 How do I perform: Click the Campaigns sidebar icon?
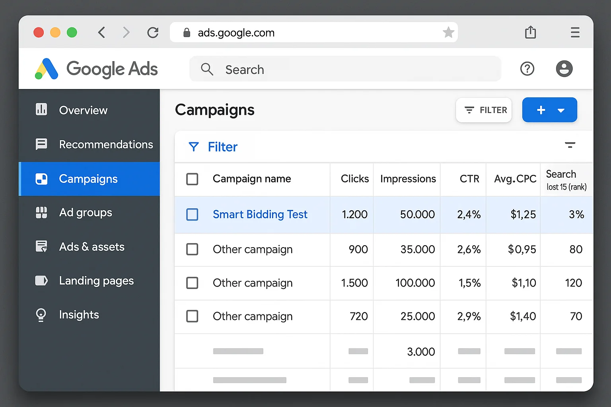[x=41, y=179]
